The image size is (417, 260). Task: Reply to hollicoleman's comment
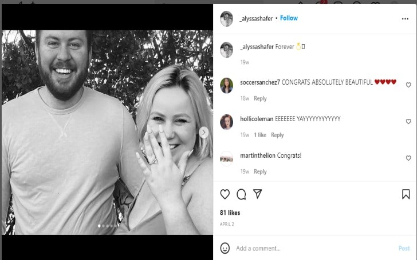[x=277, y=135]
